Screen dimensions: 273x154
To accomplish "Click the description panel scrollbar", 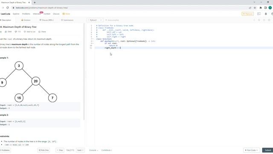I will pyautogui.click(x=84, y=71).
